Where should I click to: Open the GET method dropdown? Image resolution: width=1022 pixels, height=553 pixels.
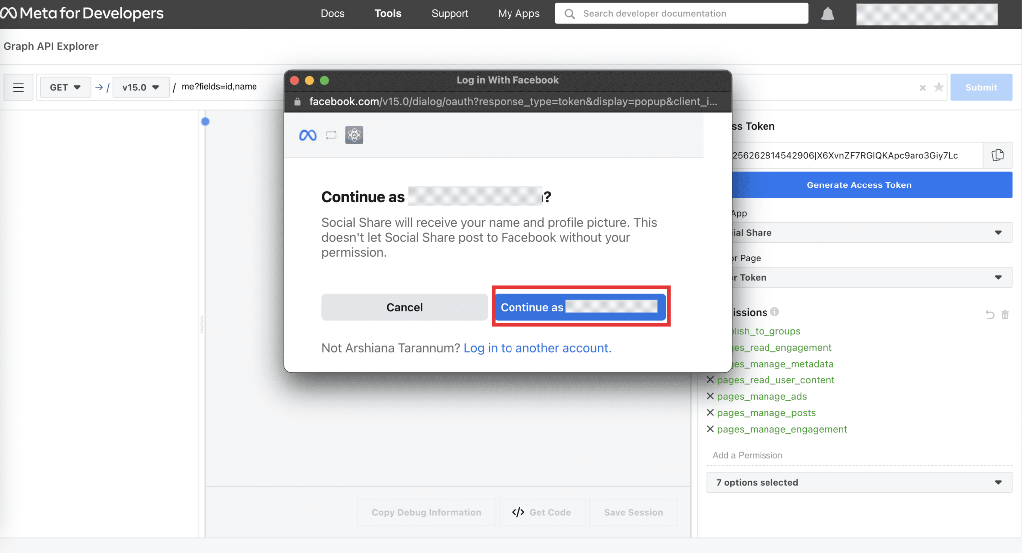pyautogui.click(x=65, y=87)
